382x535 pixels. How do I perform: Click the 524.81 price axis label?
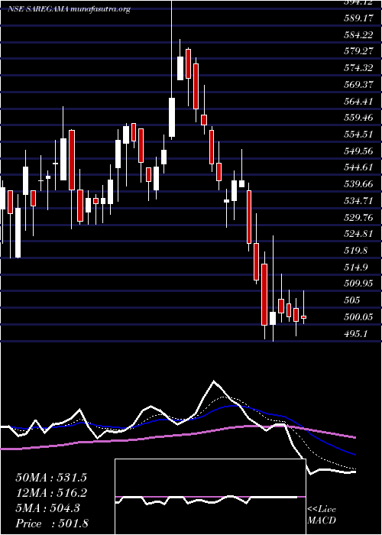(x=358, y=234)
